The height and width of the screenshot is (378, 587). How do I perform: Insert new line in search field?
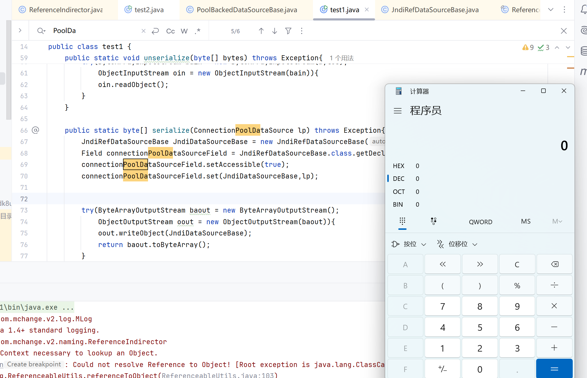coord(155,31)
